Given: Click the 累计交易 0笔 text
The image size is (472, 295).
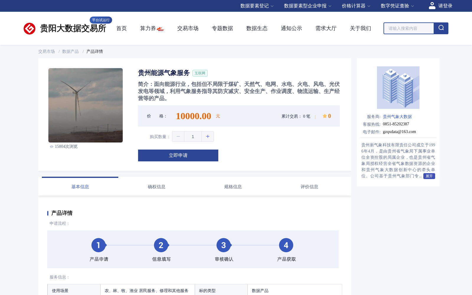Looking at the screenshot, I should pos(296,116).
